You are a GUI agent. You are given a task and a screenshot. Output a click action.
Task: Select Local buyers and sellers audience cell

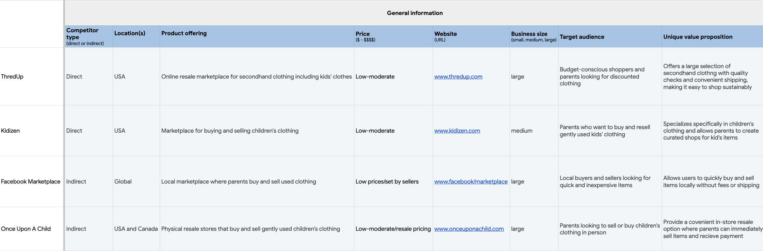610,182
